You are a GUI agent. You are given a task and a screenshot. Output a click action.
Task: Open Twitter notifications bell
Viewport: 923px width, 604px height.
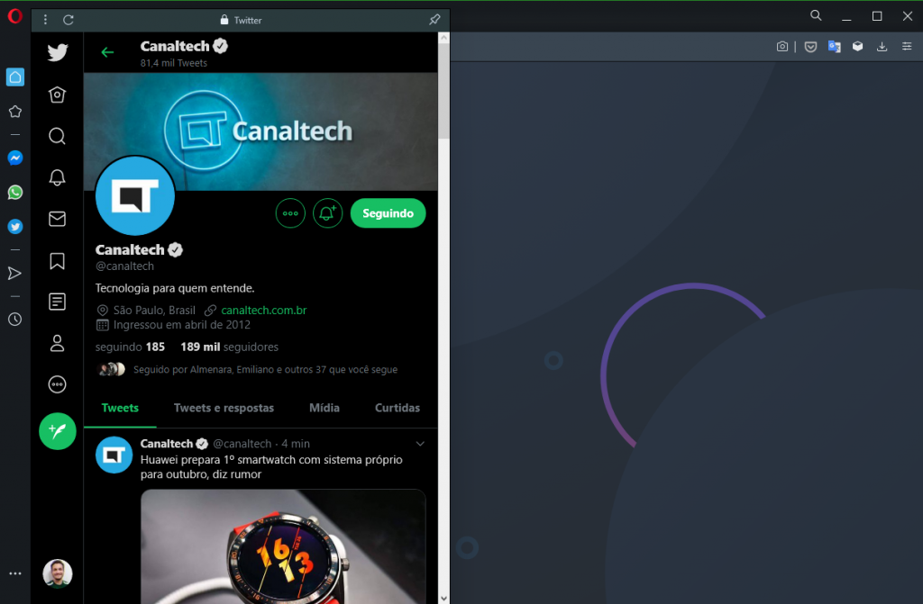click(57, 177)
